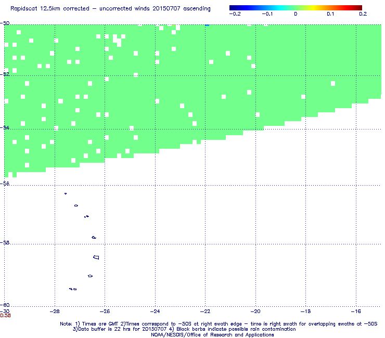The height and width of the screenshot is (338, 385).
Task: Click the note line starting 'Note: 1) Times are GMT'
Action: pyautogui.click(x=219, y=324)
